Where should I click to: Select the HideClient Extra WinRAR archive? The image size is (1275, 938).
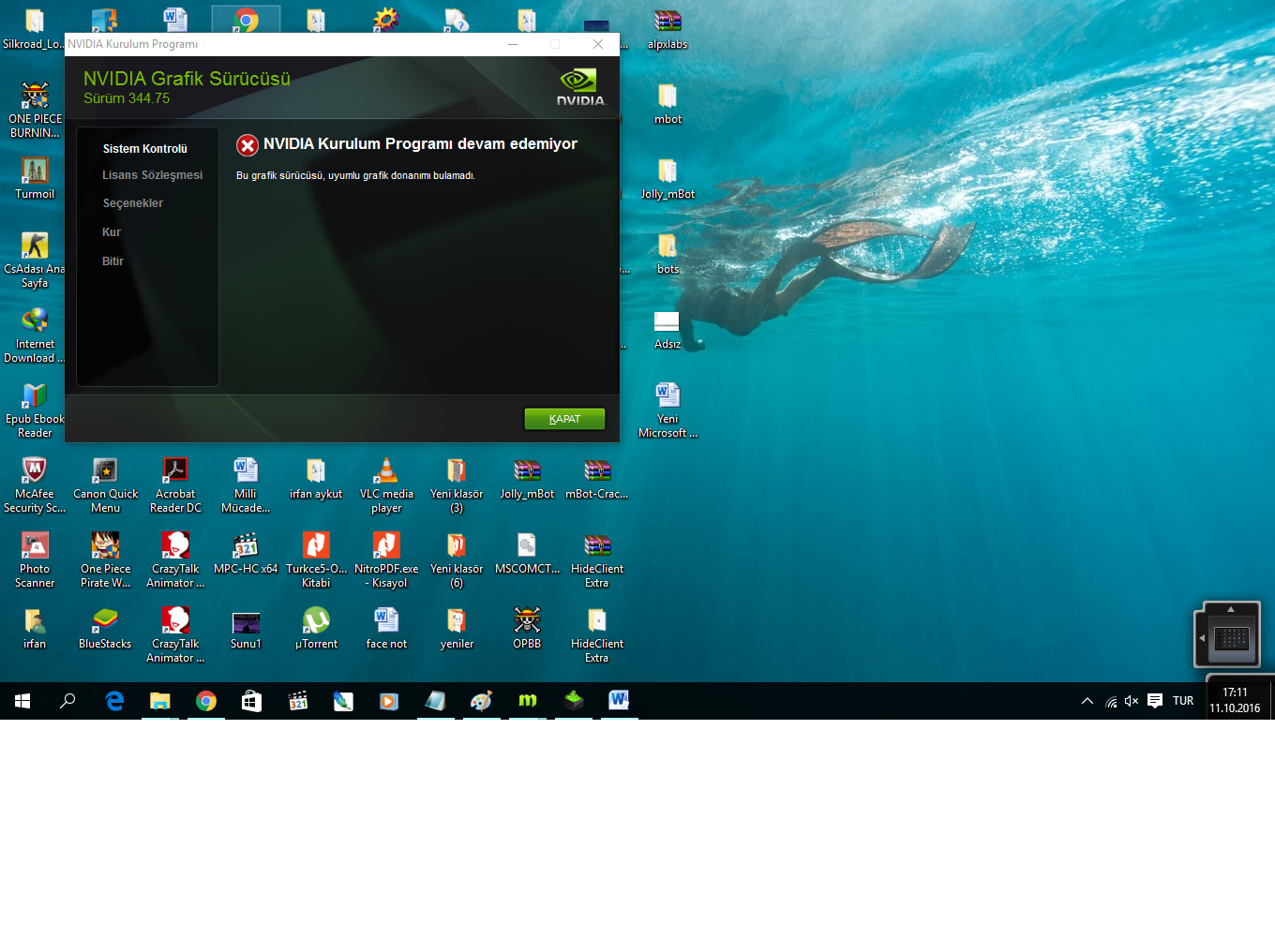coord(597,559)
